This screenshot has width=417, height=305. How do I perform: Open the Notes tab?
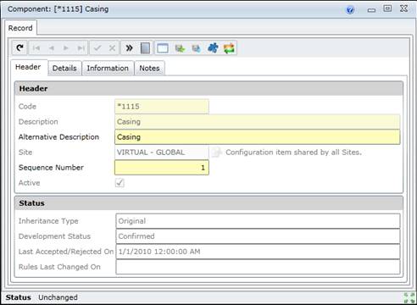149,69
